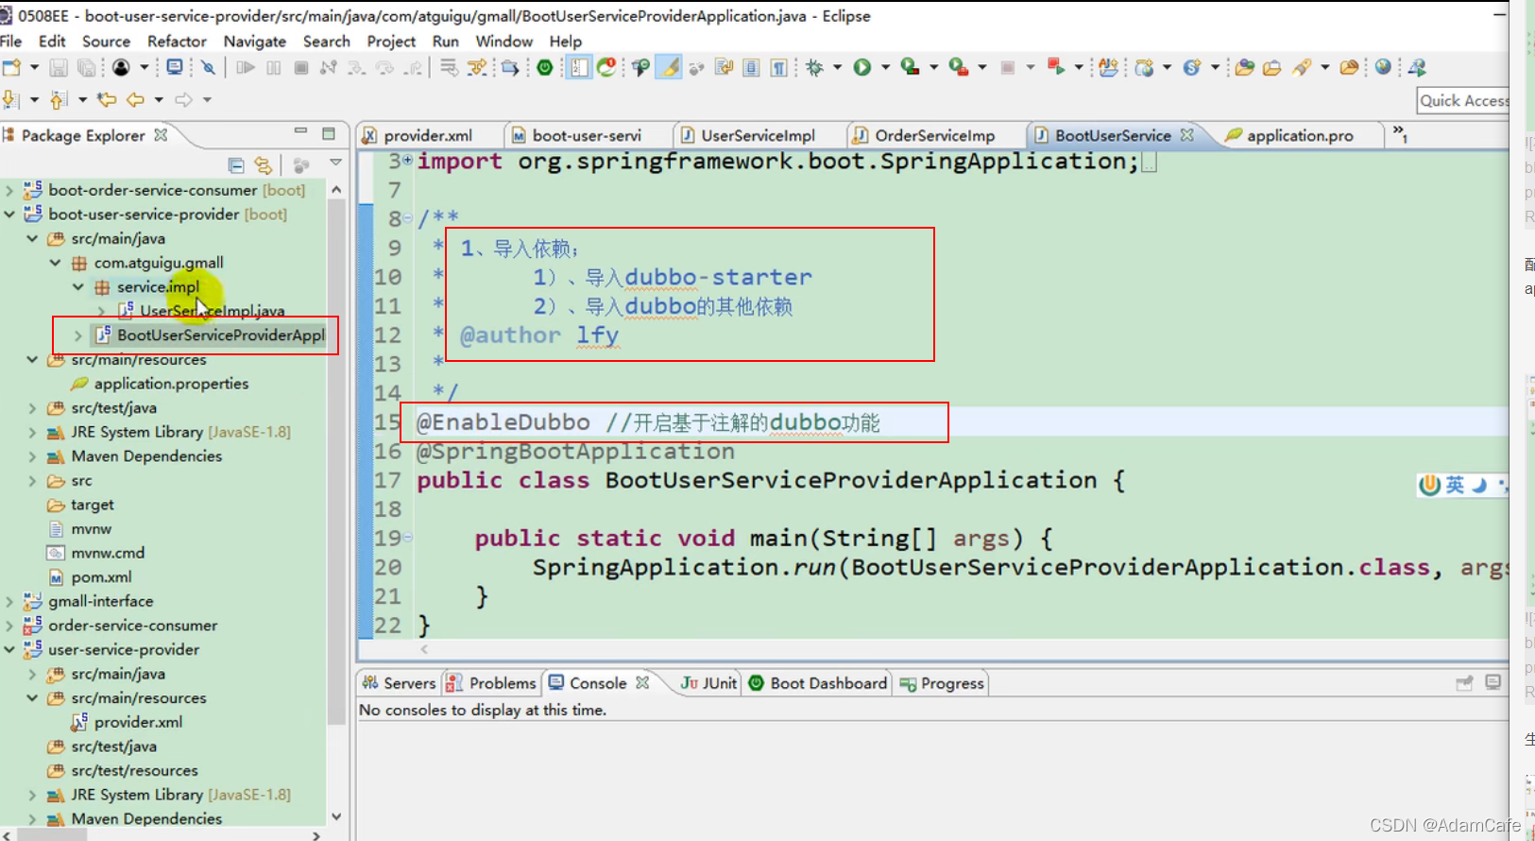Switch to the provider.xml editor tab
Screen dimensions: 1535x841
[428, 136]
